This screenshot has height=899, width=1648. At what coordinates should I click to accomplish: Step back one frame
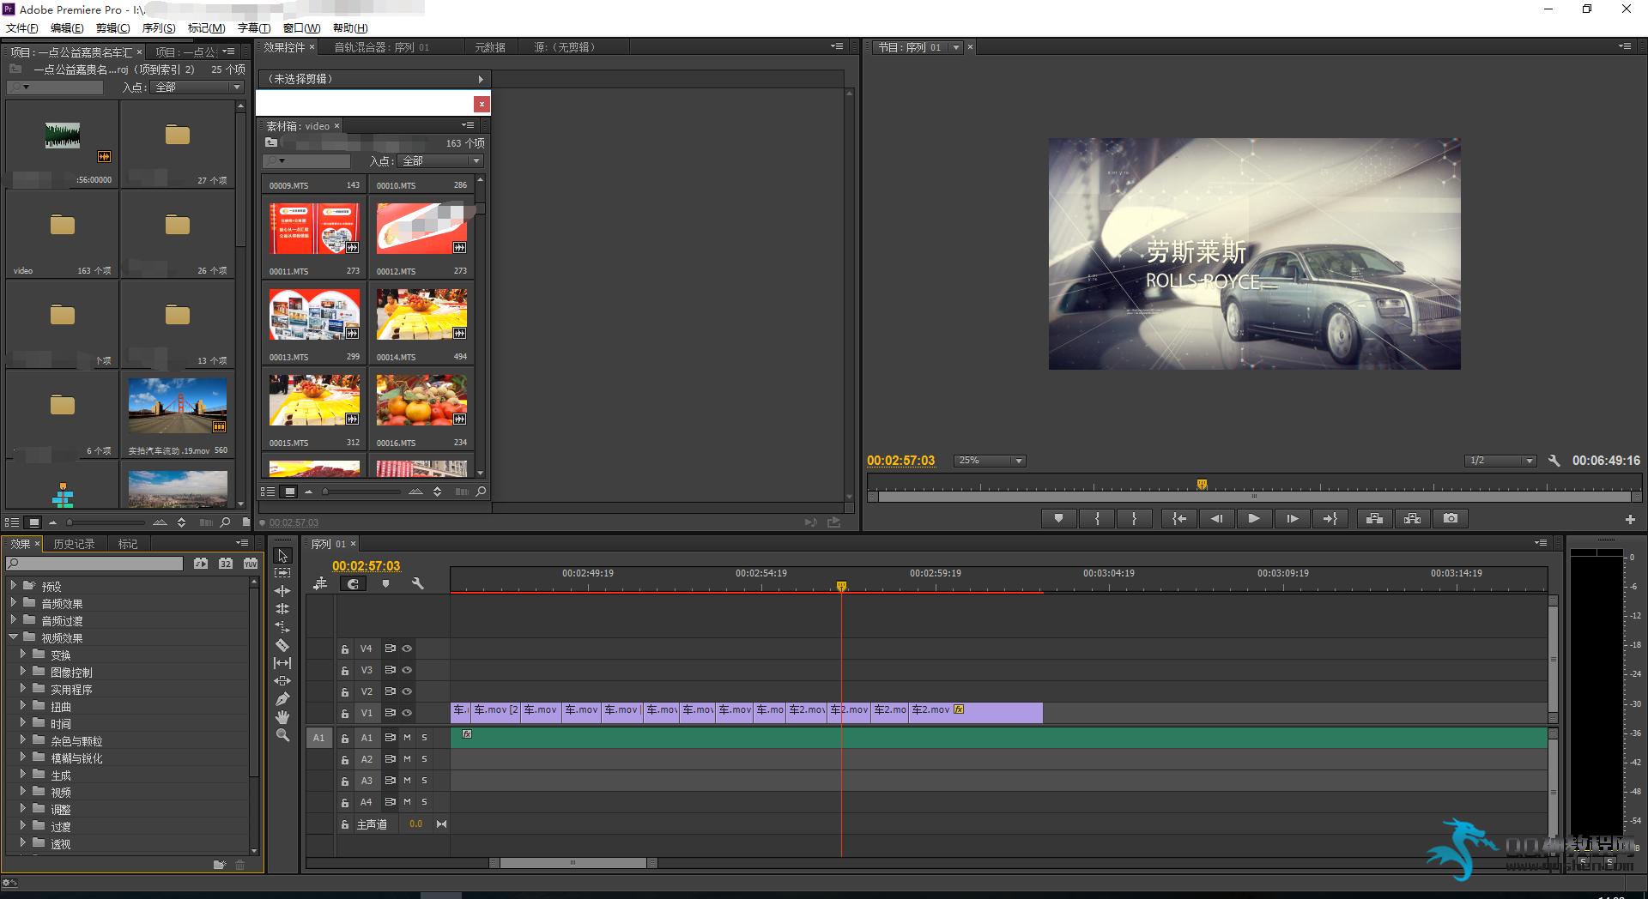[1216, 518]
